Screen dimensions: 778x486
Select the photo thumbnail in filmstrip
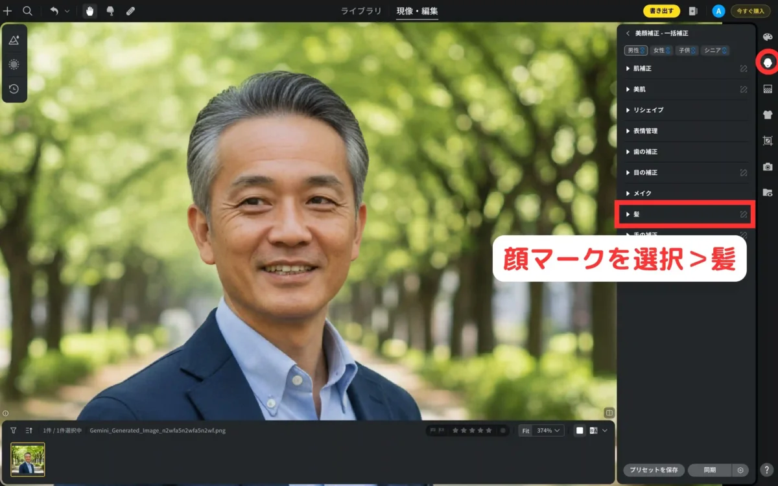28,459
